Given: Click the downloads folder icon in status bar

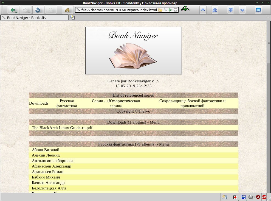Looking at the screenshot, I should click(x=225, y=197).
